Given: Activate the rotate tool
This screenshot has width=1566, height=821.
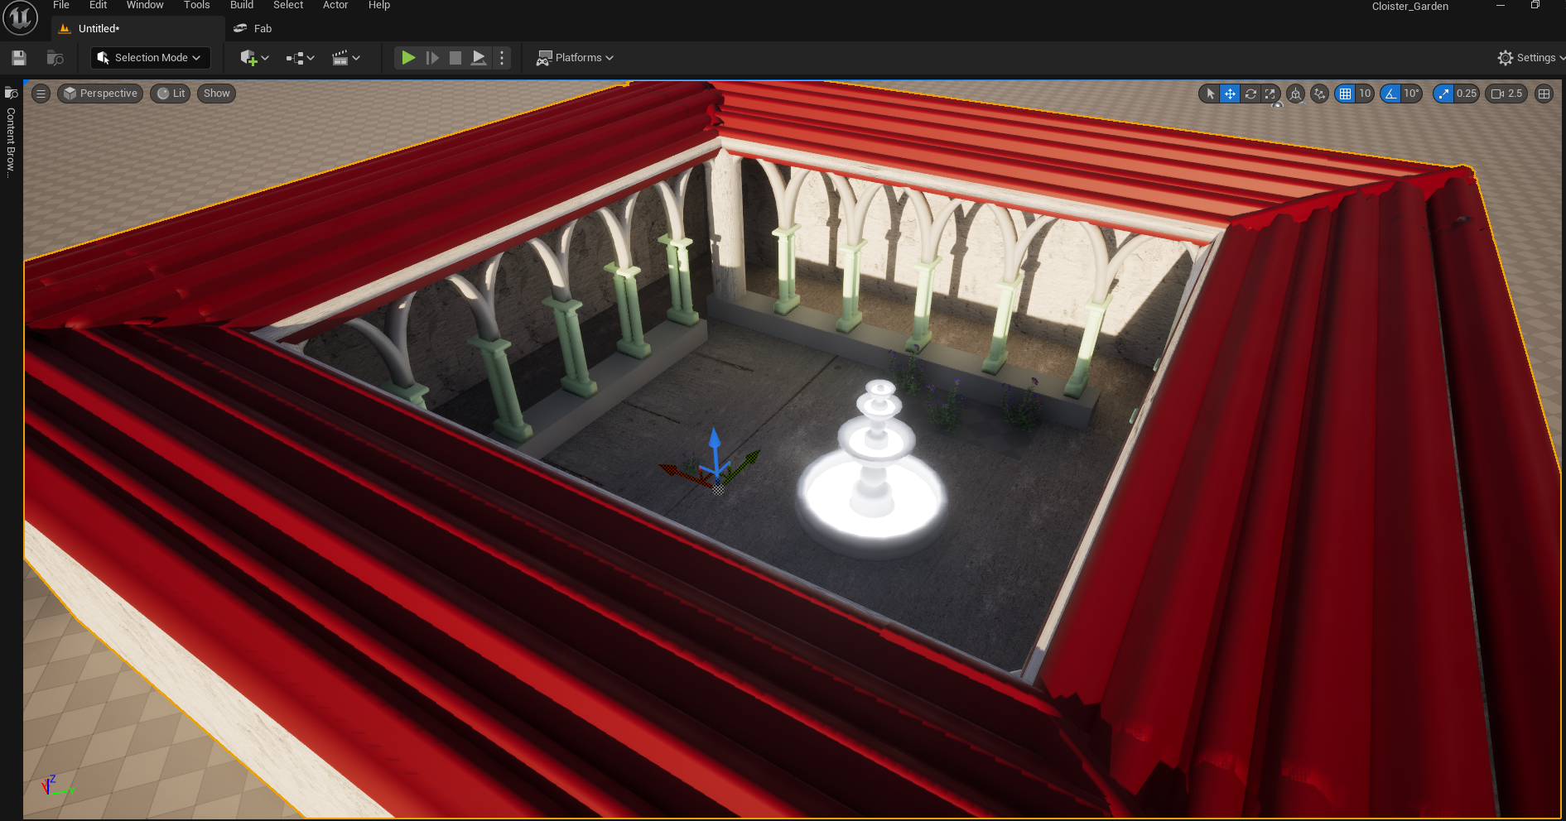Looking at the screenshot, I should point(1250,94).
